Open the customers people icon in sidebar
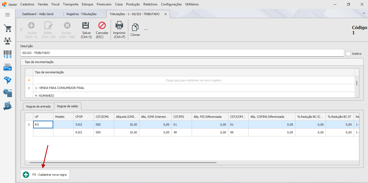 [x=8, y=41]
